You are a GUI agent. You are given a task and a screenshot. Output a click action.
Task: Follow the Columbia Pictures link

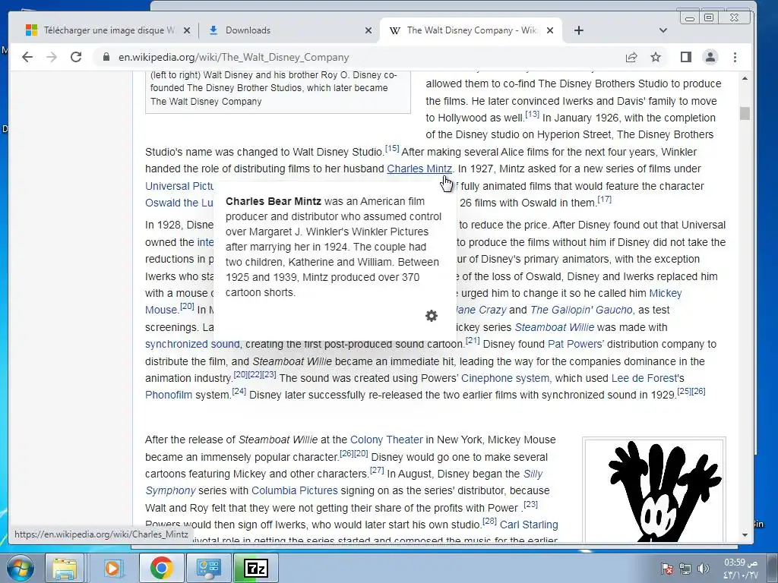[x=294, y=490]
